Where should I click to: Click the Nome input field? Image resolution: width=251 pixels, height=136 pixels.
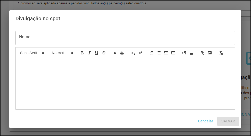pos(125,38)
